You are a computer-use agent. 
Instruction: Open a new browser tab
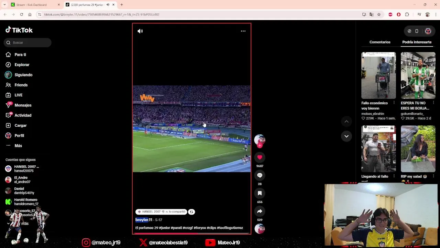[122, 5]
